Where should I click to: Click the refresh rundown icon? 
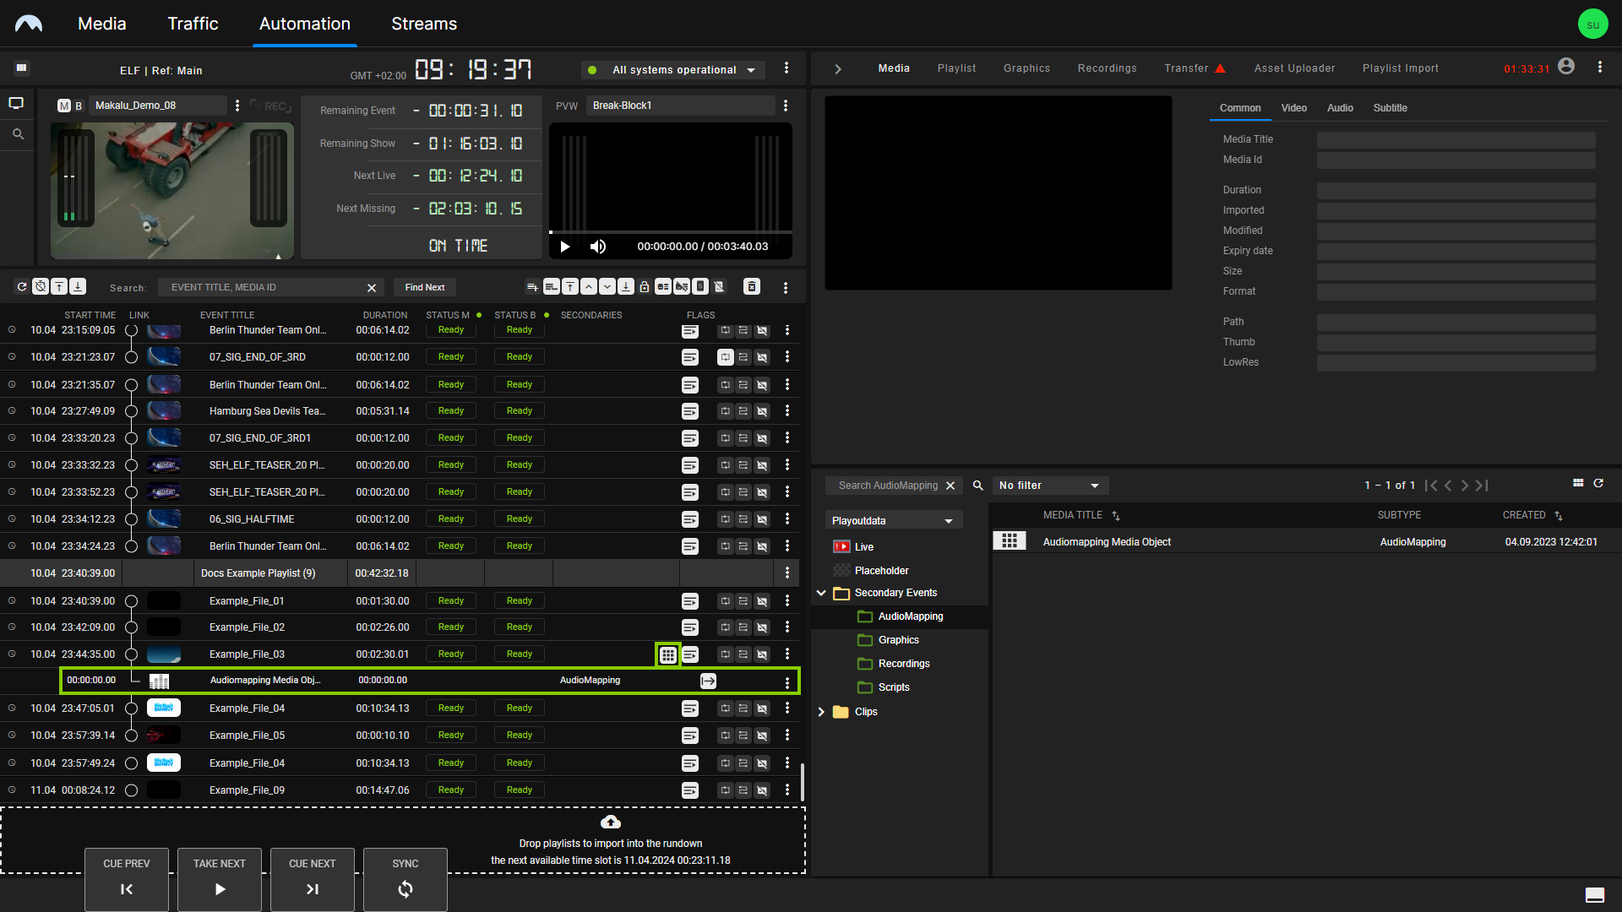click(x=22, y=287)
